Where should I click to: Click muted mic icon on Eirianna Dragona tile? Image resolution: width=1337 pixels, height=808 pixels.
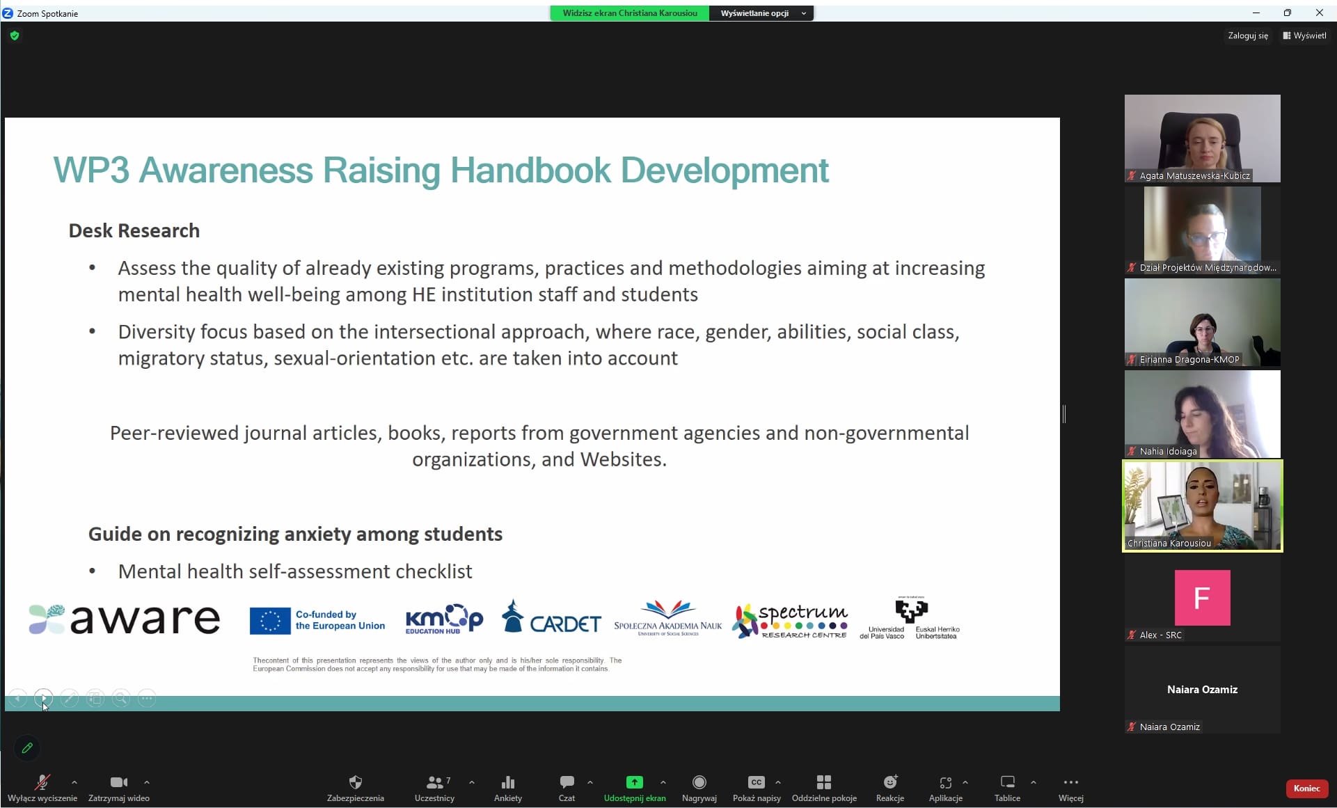(1132, 359)
